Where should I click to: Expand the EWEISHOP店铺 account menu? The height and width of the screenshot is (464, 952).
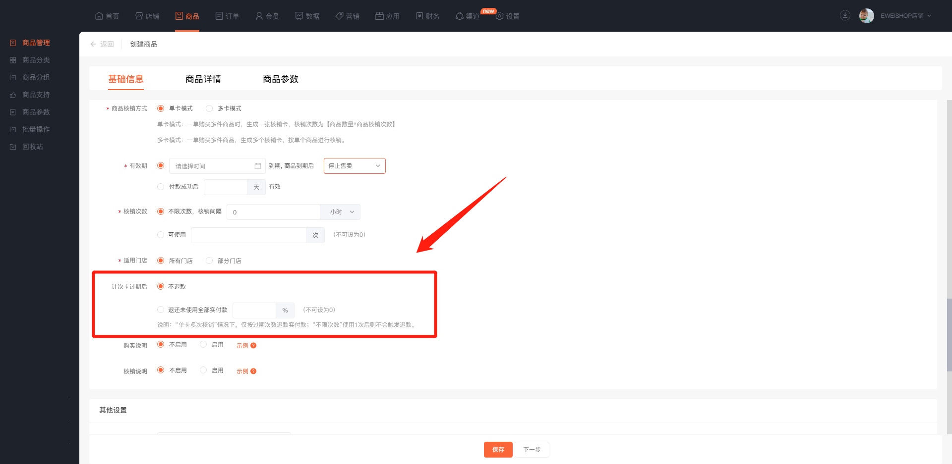pyautogui.click(x=905, y=16)
